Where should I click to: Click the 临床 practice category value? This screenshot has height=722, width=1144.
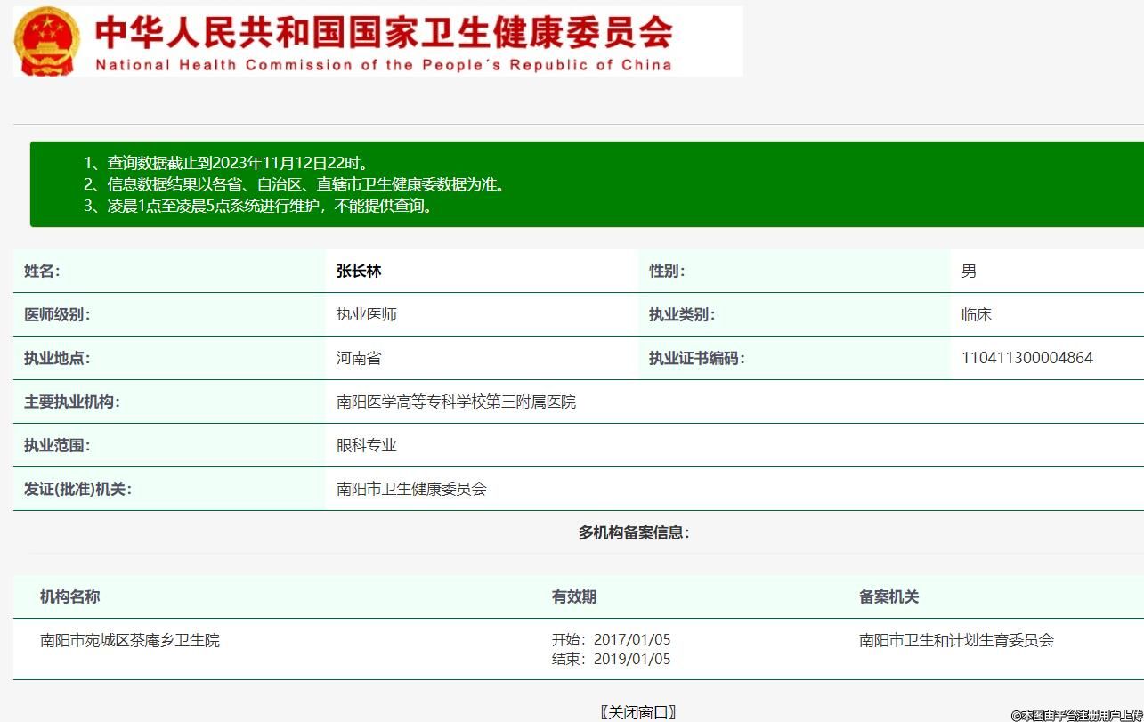[x=976, y=314]
